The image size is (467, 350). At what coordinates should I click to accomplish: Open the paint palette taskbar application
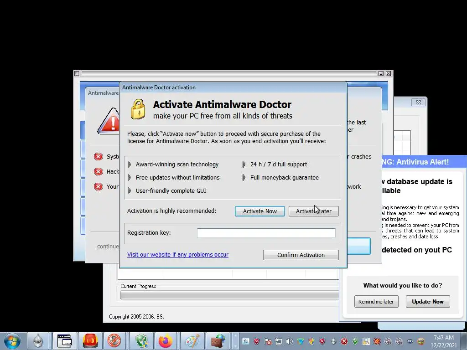[192, 341]
